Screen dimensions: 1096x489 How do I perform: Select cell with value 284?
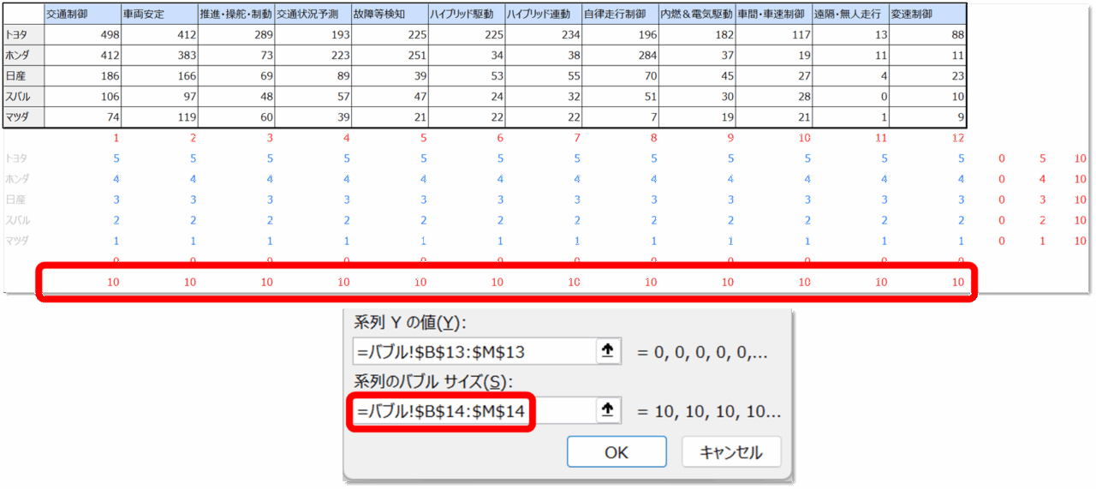pyautogui.click(x=620, y=55)
